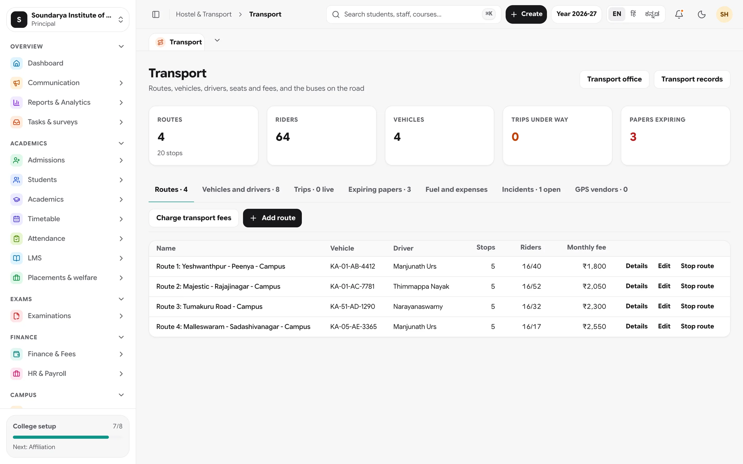The image size is (743, 464).
Task: Click the Timetable calendar icon
Action: click(x=16, y=219)
